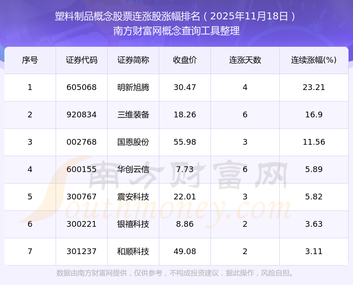
Task: Click closing price 49.08
Action: [185, 251]
